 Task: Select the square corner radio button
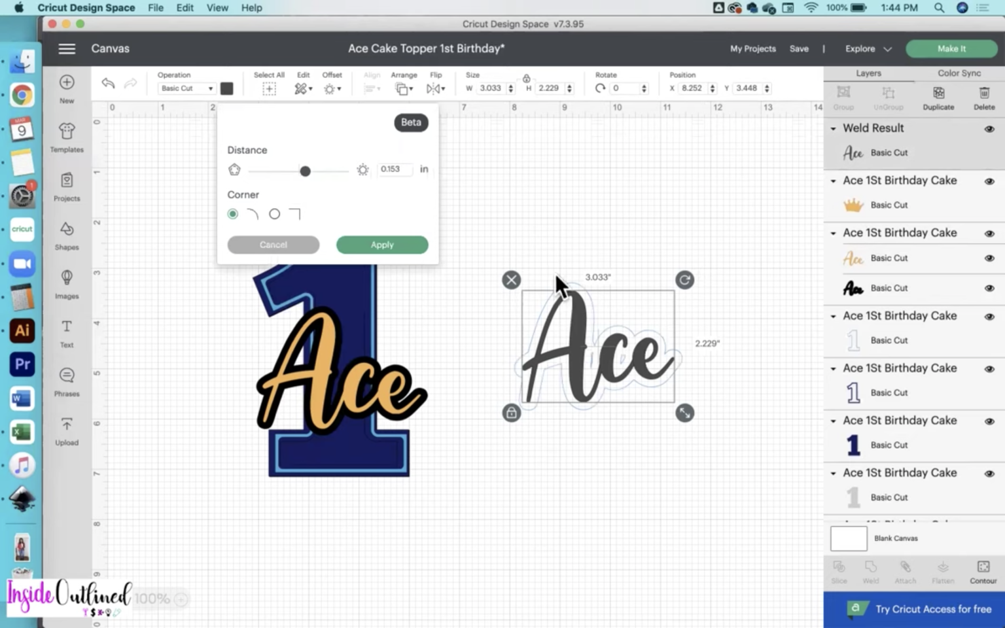click(275, 214)
